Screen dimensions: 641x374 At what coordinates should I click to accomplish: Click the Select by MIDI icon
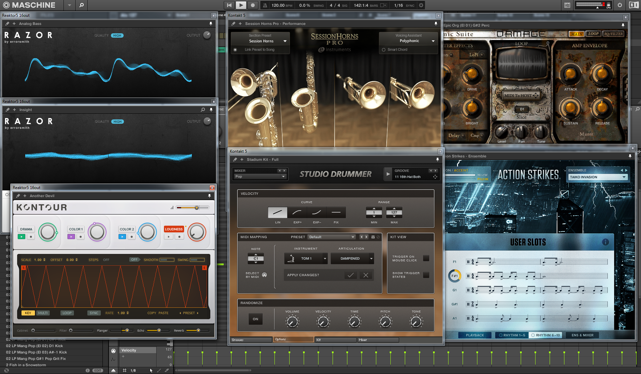click(x=264, y=275)
